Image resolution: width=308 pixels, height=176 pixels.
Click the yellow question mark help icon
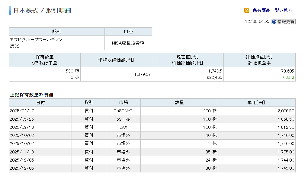point(247,11)
